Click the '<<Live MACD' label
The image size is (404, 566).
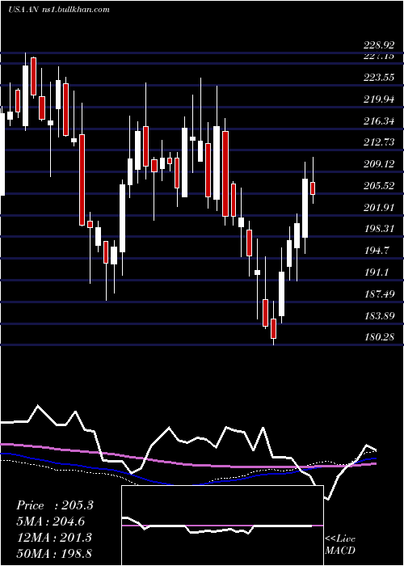tap(340, 544)
